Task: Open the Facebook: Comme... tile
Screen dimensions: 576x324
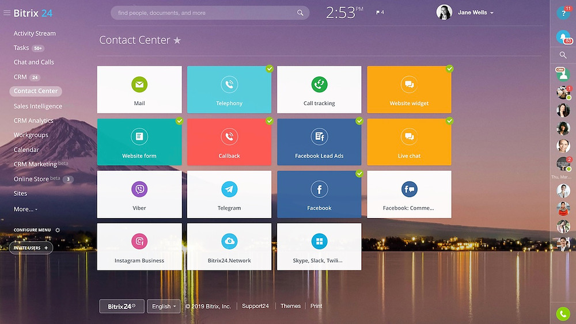Action: (409, 195)
